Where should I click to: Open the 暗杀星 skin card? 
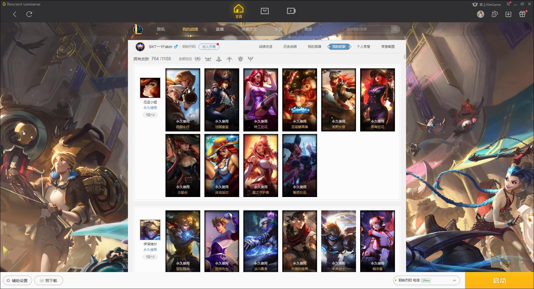[377, 241]
